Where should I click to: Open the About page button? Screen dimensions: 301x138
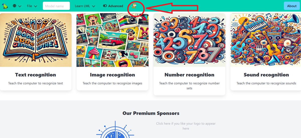tap(292, 6)
